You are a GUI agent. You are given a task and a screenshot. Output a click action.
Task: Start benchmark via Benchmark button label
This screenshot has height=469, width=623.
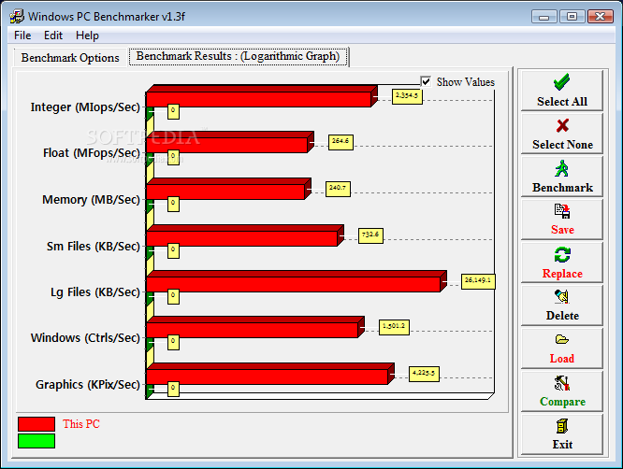562,187
